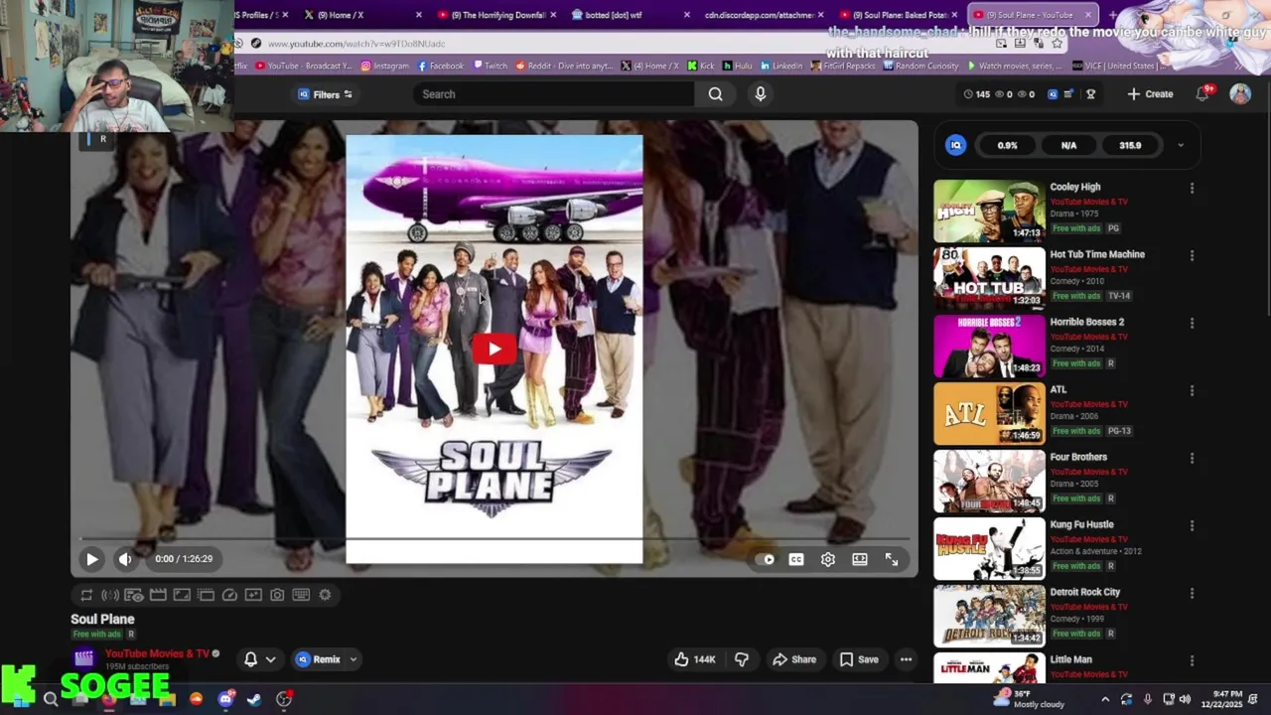Screen dimensions: 1271x715
Task: Open the Twitch bookmark
Action: [x=490, y=66]
